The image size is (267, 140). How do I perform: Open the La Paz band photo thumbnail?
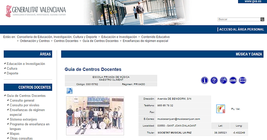(95, 116)
